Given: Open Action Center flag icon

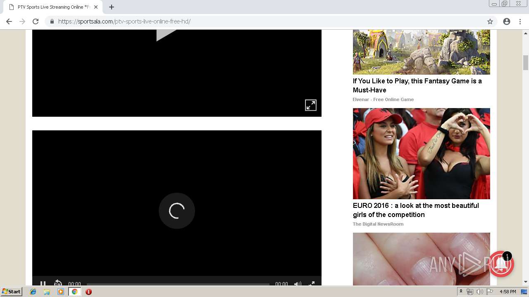Looking at the screenshot, I should 490,292.
